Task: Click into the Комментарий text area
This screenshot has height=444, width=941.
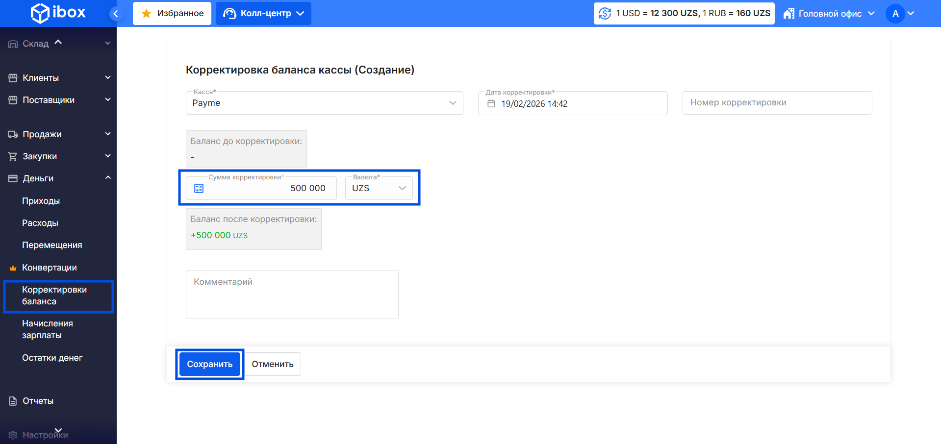Action: (x=292, y=295)
